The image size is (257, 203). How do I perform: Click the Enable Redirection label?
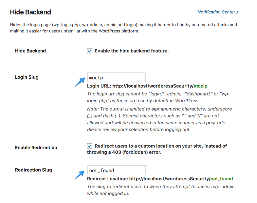(x=36, y=148)
